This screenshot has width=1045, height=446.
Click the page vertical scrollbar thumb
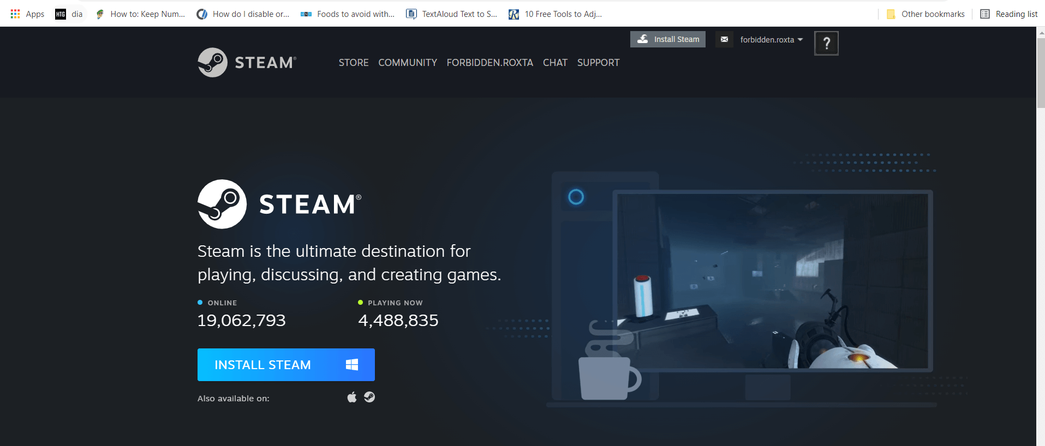coord(1041,73)
